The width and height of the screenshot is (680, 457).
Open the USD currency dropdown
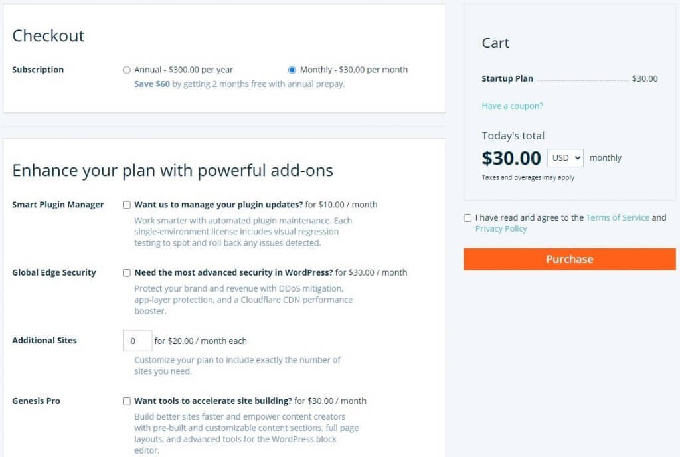click(564, 158)
